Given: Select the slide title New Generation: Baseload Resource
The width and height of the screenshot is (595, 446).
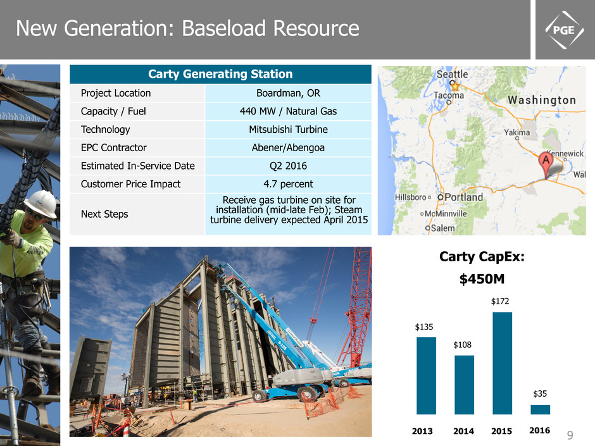Looking at the screenshot, I should (x=187, y=28).
